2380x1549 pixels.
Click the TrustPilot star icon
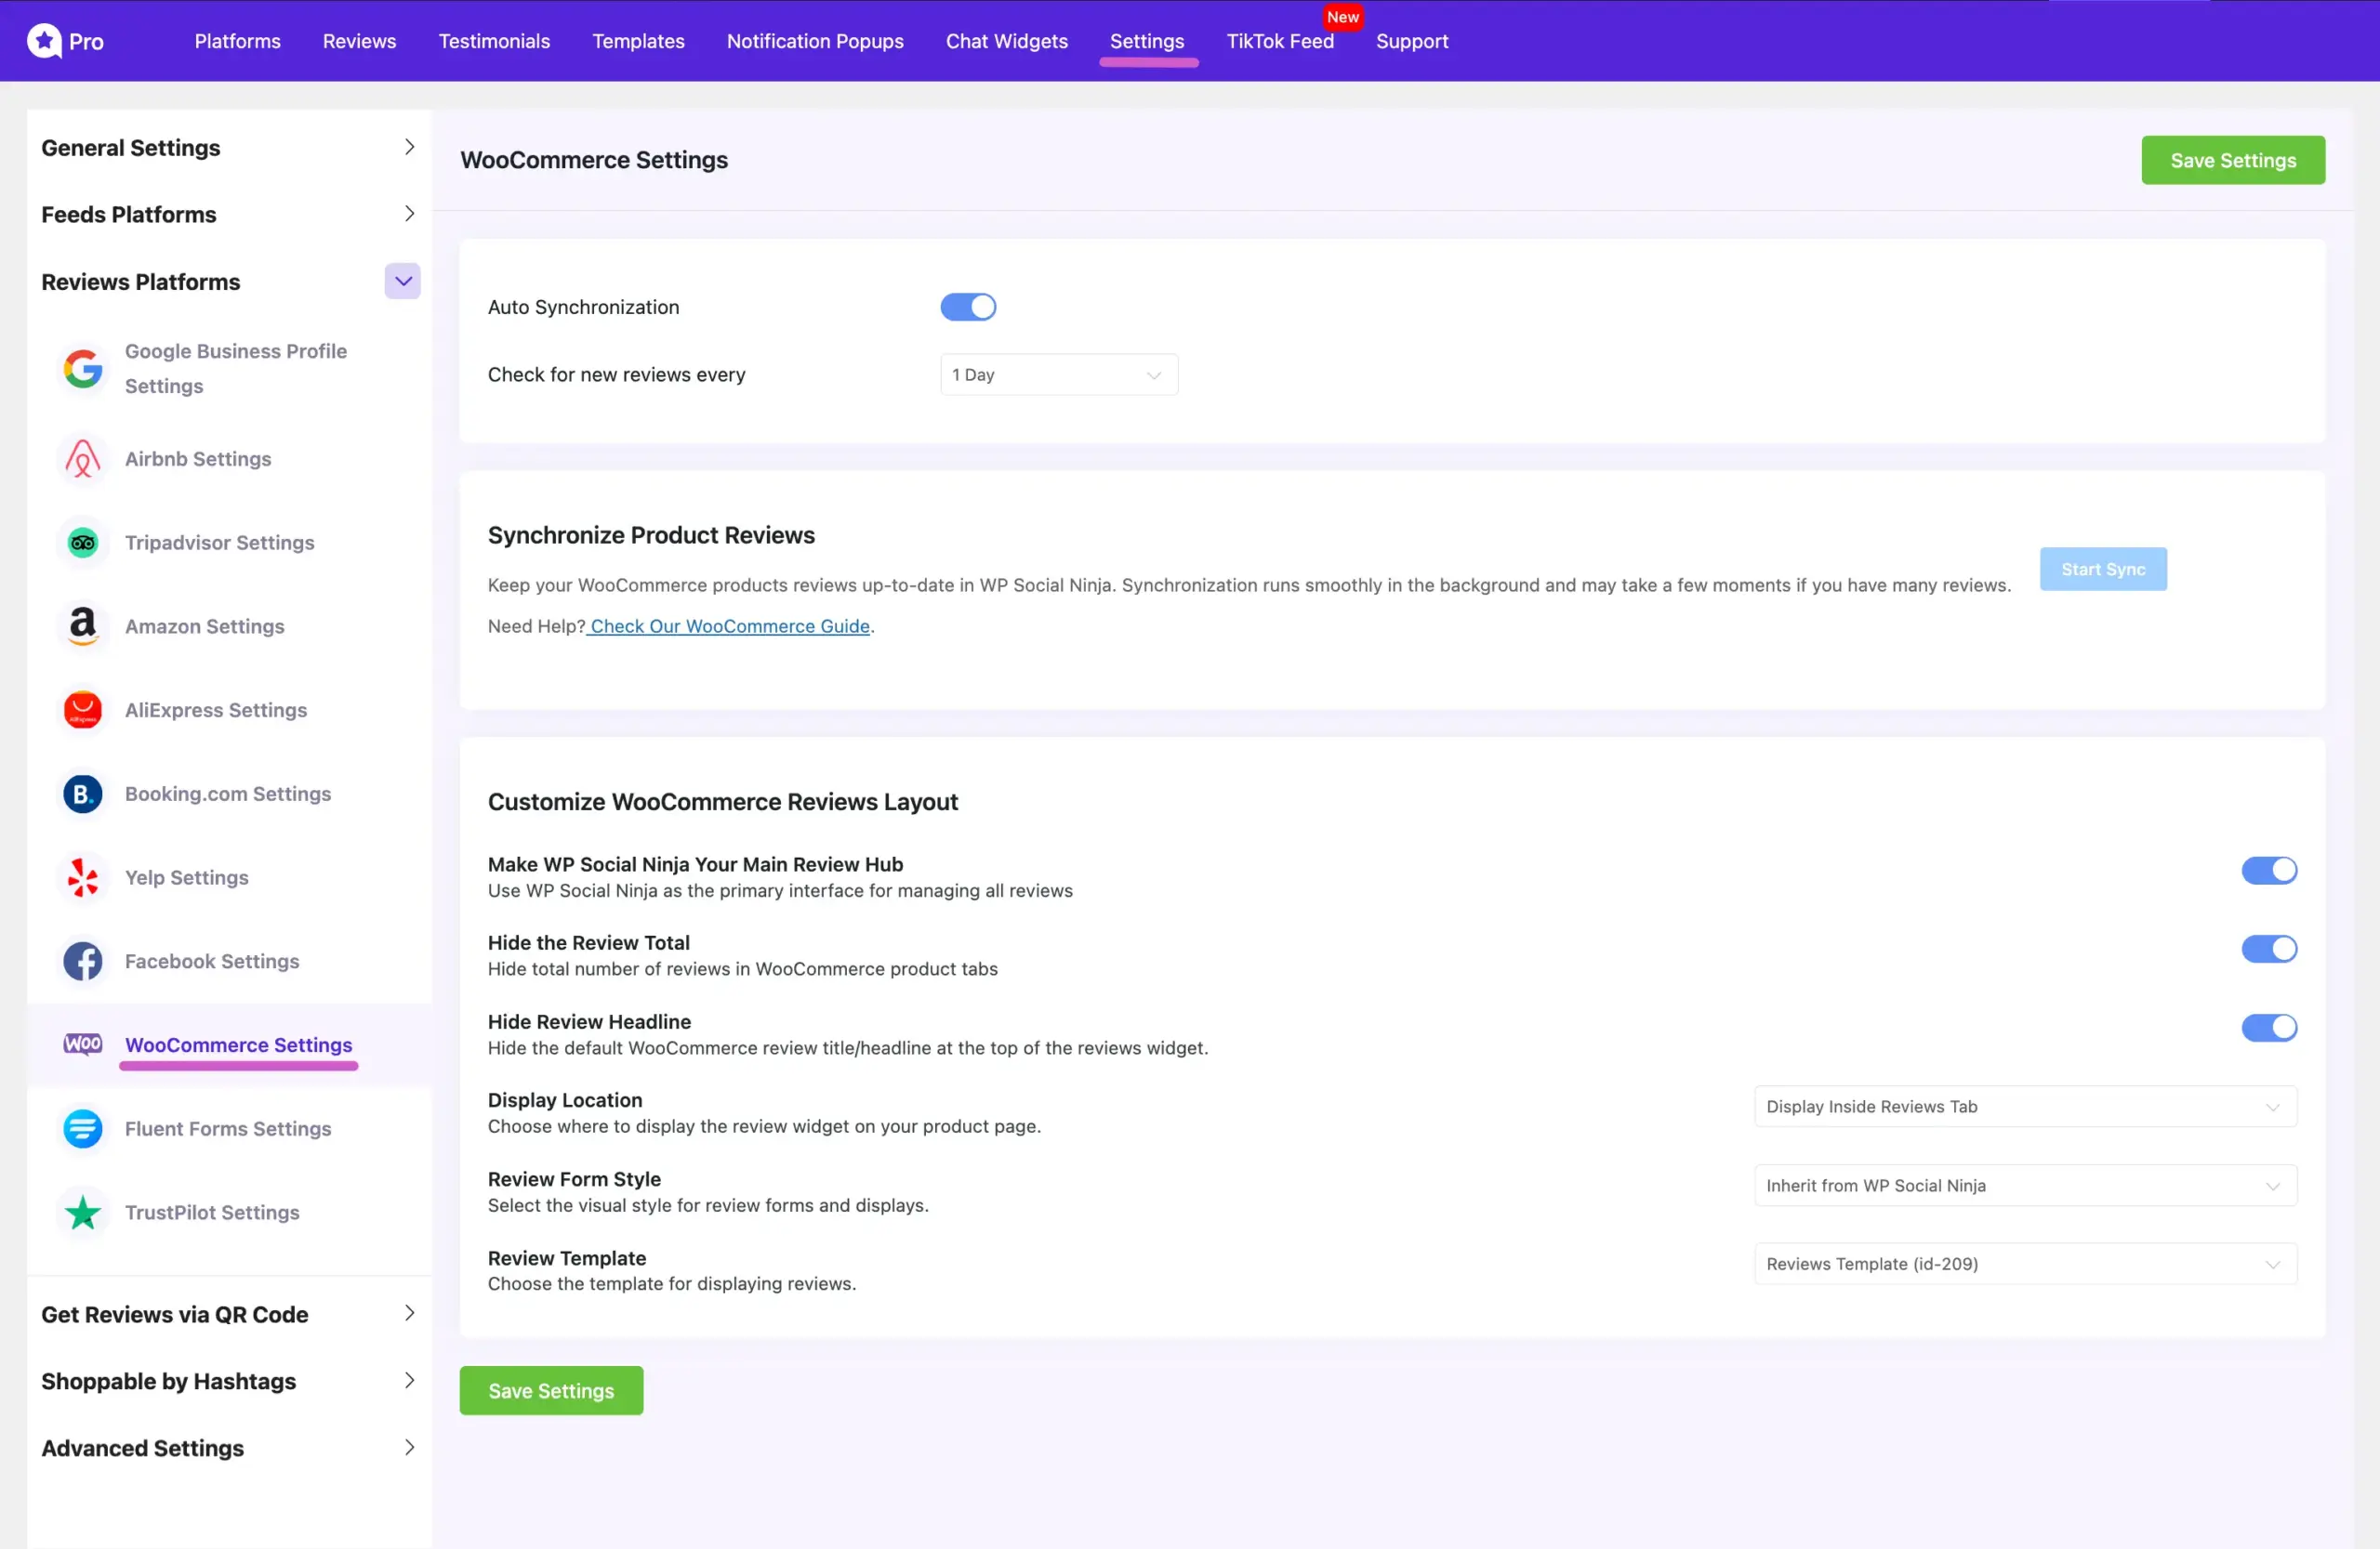(x=83, y=1213)
